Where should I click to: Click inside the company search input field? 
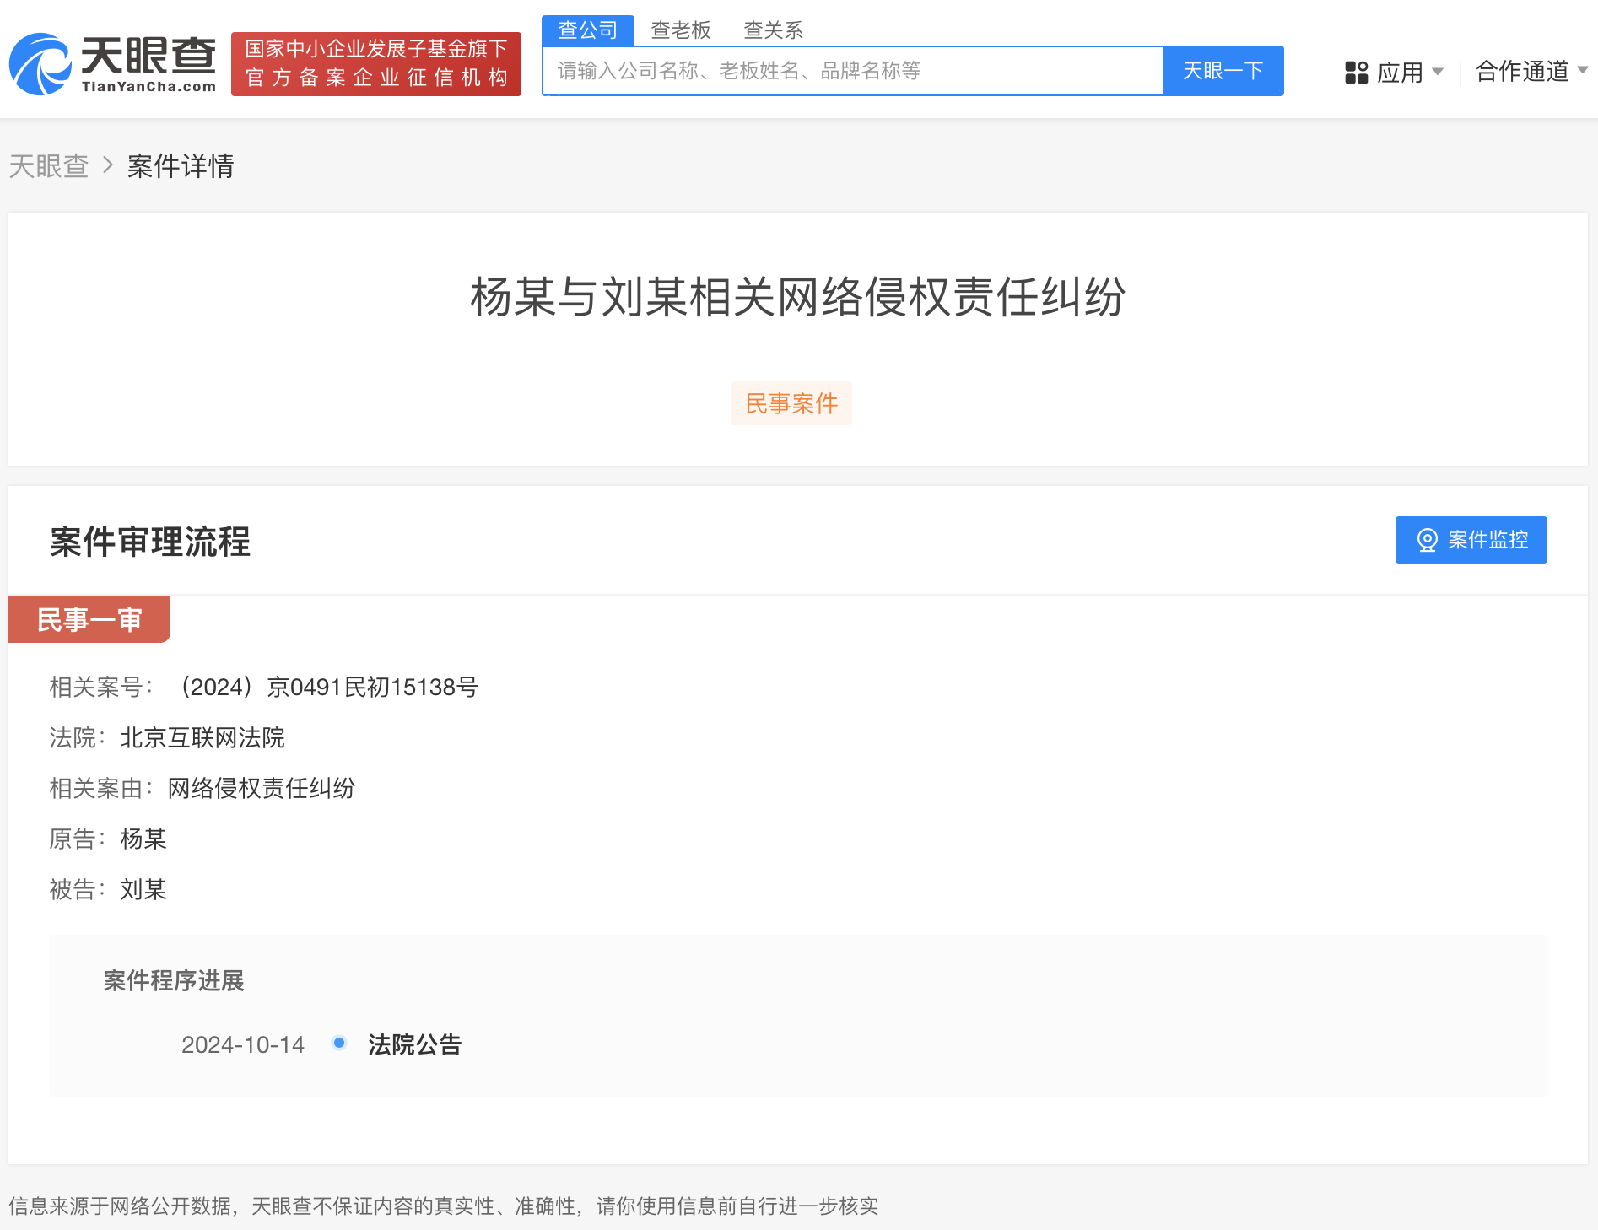pyautogui.click(x=844, y=71)
